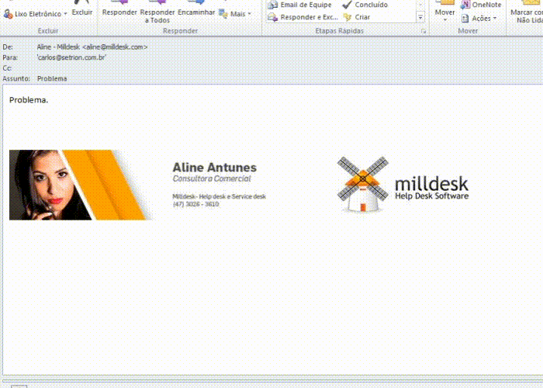This screenshot has height=388, width=543.
Task: Open the Lixo Eletrônico junk menu
Action: click(x=35, y=14)
